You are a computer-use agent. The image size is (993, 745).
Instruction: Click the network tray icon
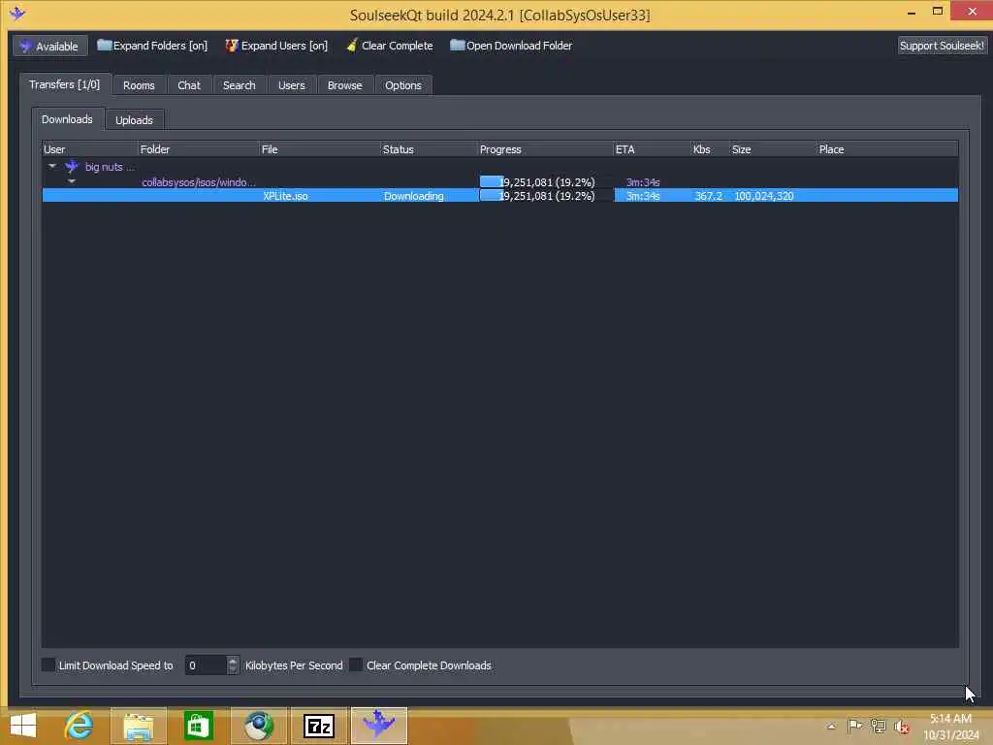[x=879, y=726]
